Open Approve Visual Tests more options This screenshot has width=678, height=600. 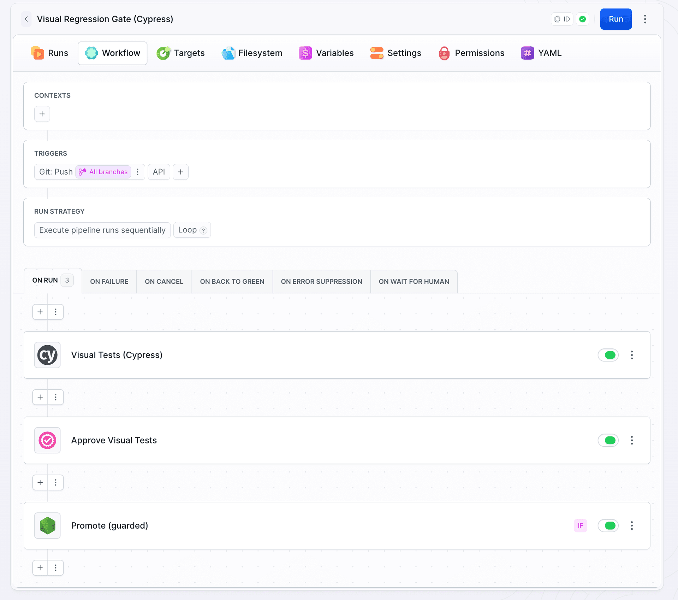click(632, 440)
